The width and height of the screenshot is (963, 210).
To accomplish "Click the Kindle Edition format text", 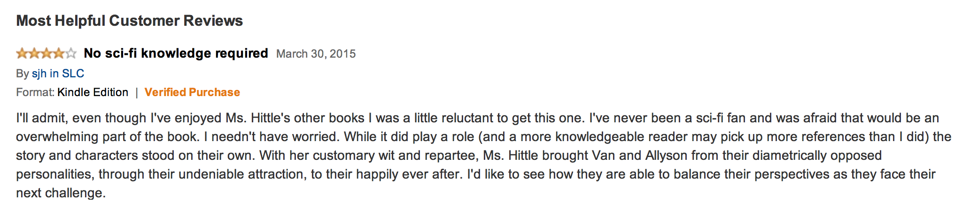I will 93,92.
